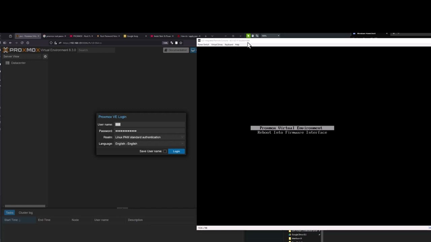431x242 pixels.
Task: Switch to the Tasks tab
Action: (9, 213)
